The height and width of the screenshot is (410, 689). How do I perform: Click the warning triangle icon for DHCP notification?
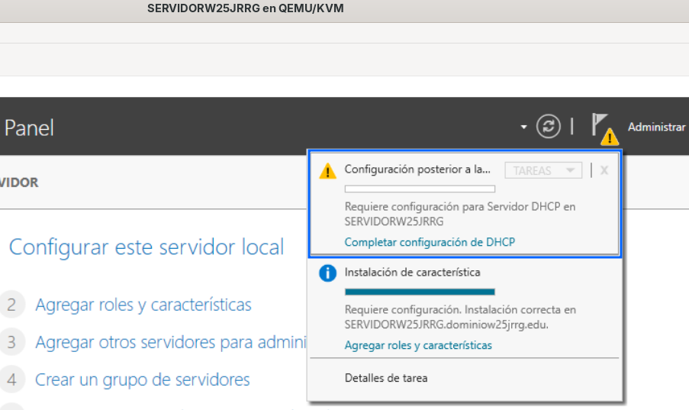[x=327, y=171]
